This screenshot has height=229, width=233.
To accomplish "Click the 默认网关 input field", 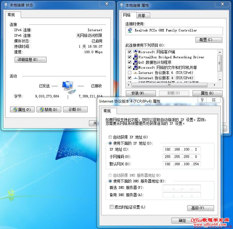I will (182, 164).
